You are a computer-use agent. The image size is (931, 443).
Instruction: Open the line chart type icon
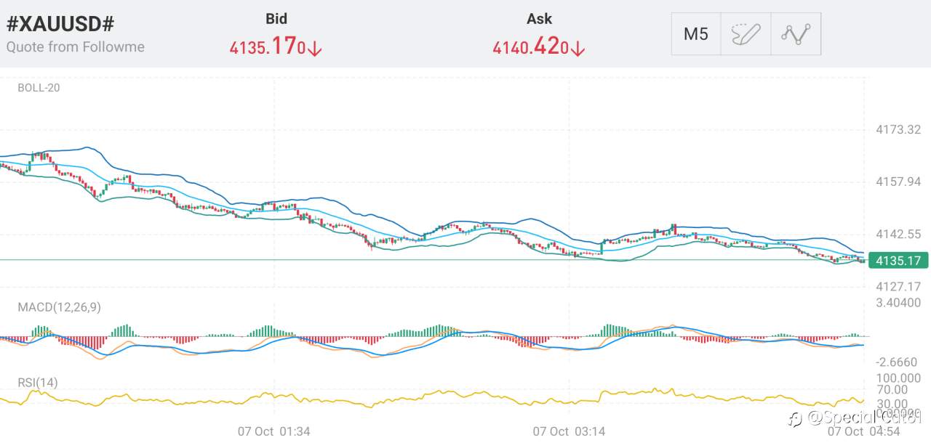(796, 33)
